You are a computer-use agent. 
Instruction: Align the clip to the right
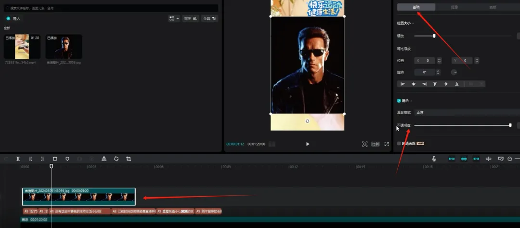click(x=424, y=84)
